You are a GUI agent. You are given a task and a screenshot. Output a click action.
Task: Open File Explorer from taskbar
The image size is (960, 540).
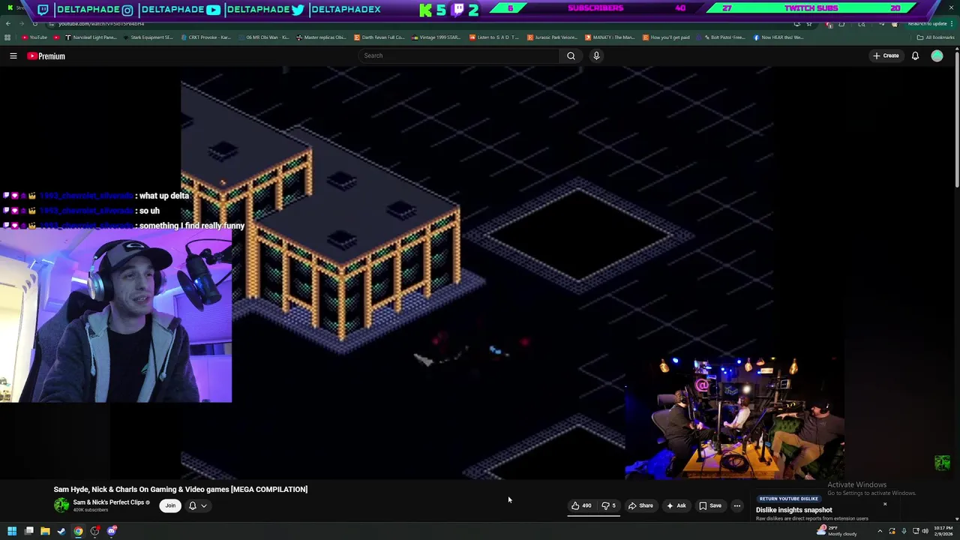pos(45,531)
